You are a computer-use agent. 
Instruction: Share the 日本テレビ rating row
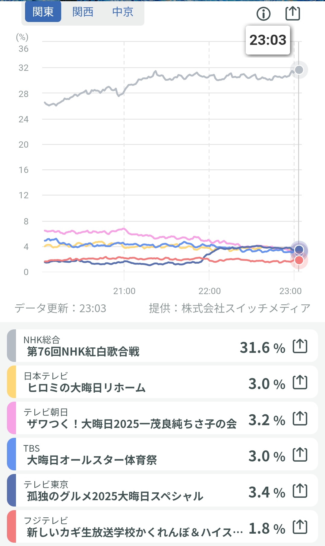300,382
